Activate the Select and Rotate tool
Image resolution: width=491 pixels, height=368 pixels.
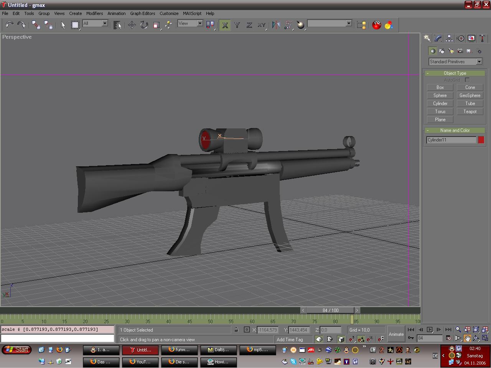[144, 25]
